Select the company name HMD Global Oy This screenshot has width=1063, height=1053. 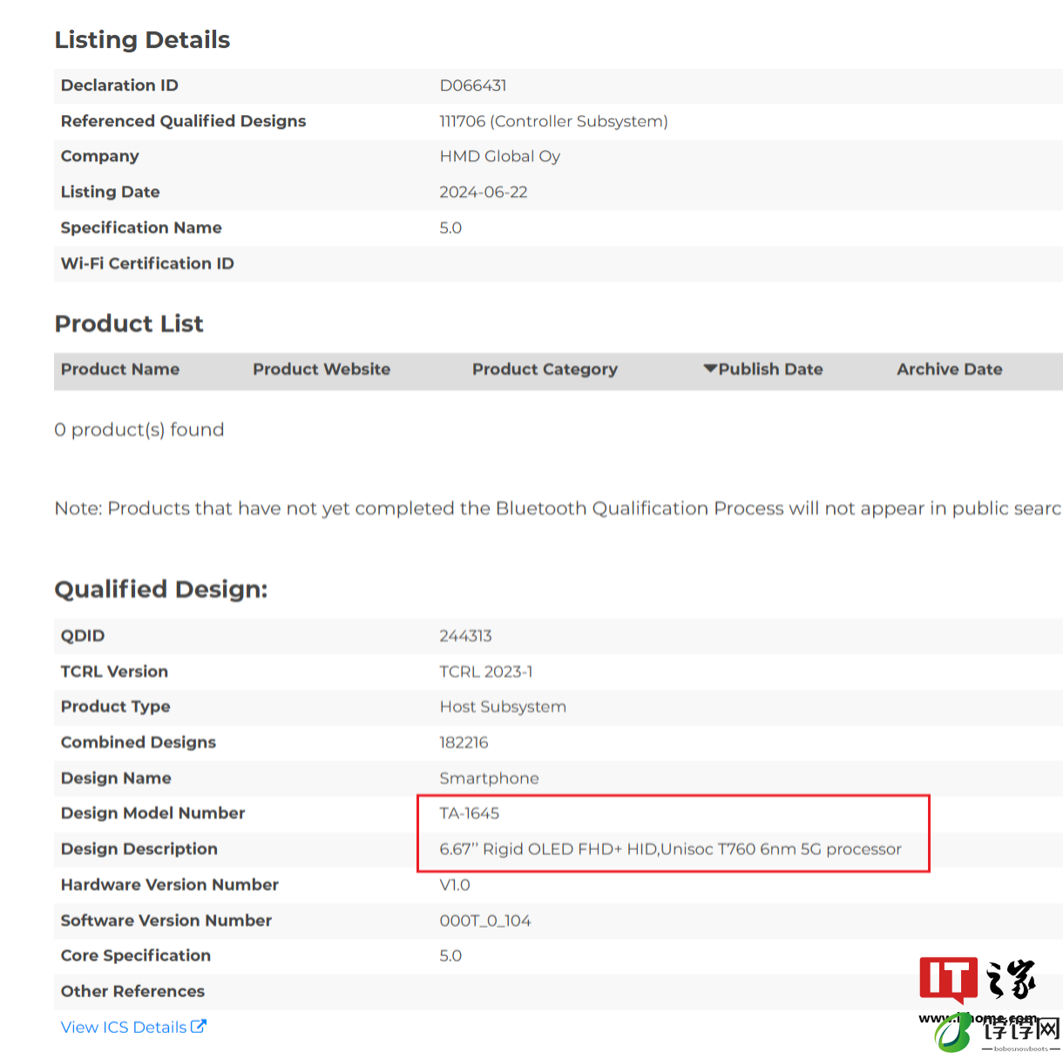[499, 156]
